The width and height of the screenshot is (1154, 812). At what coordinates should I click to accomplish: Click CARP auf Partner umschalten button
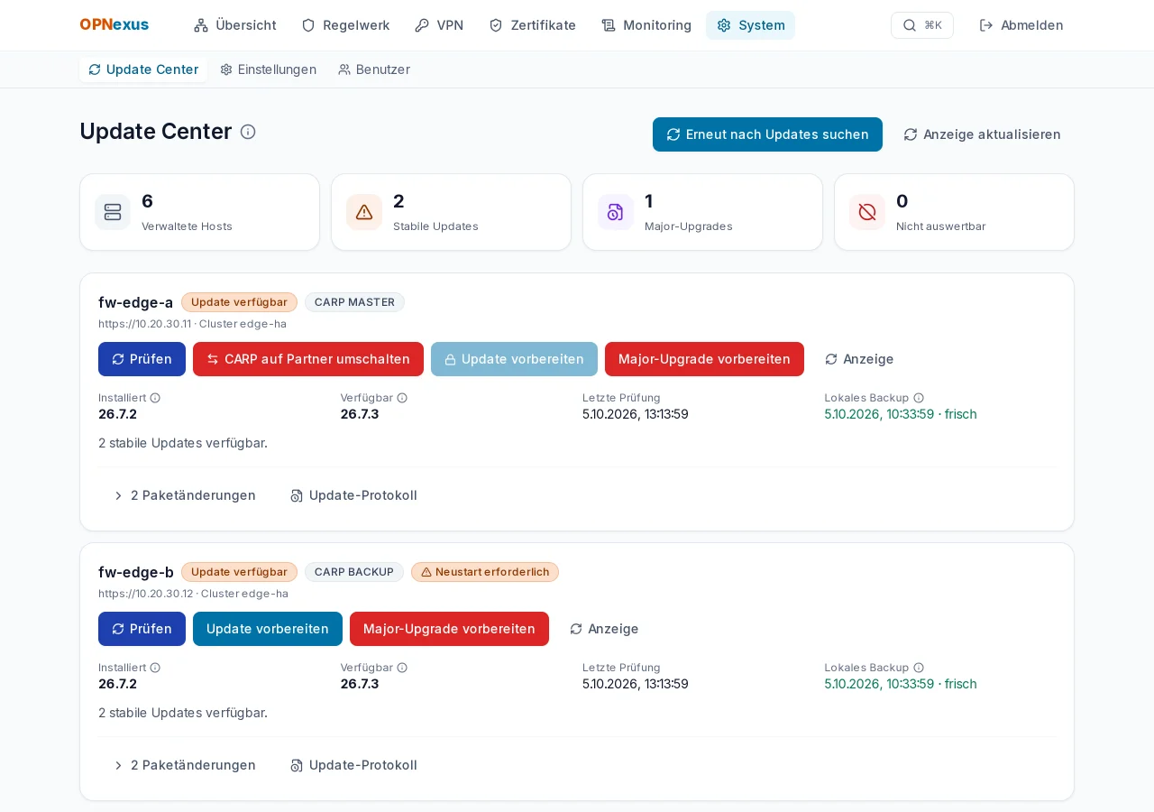tap(308, 359)
